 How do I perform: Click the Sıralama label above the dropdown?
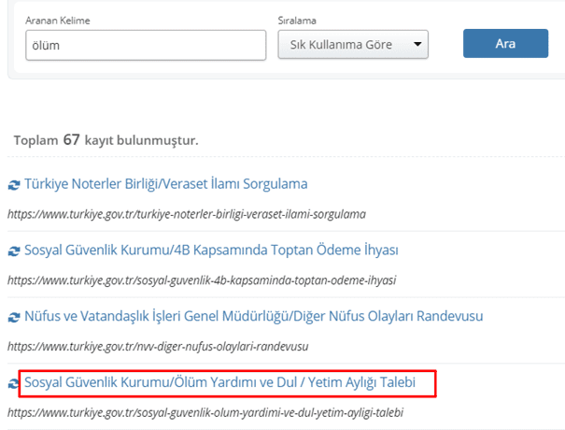299,20
